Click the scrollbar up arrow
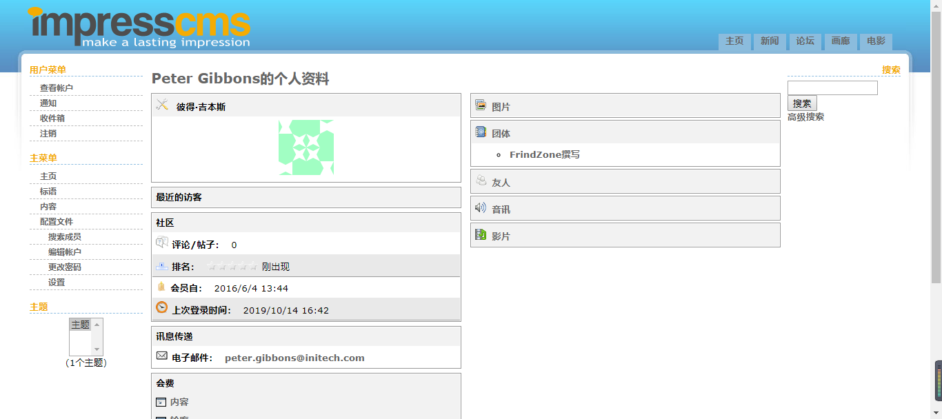This screenshot has width=942, height=419. (x=936, y=6)
